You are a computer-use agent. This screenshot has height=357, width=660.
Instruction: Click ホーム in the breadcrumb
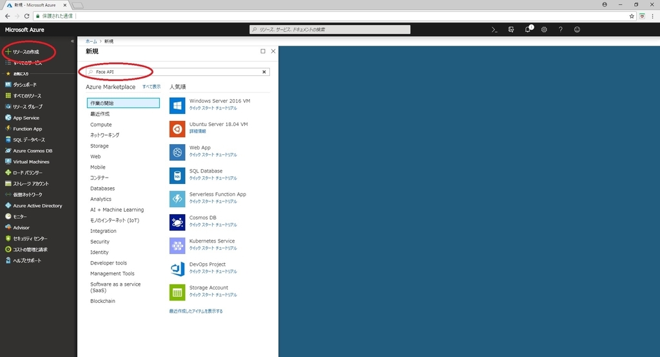(91, 41)
